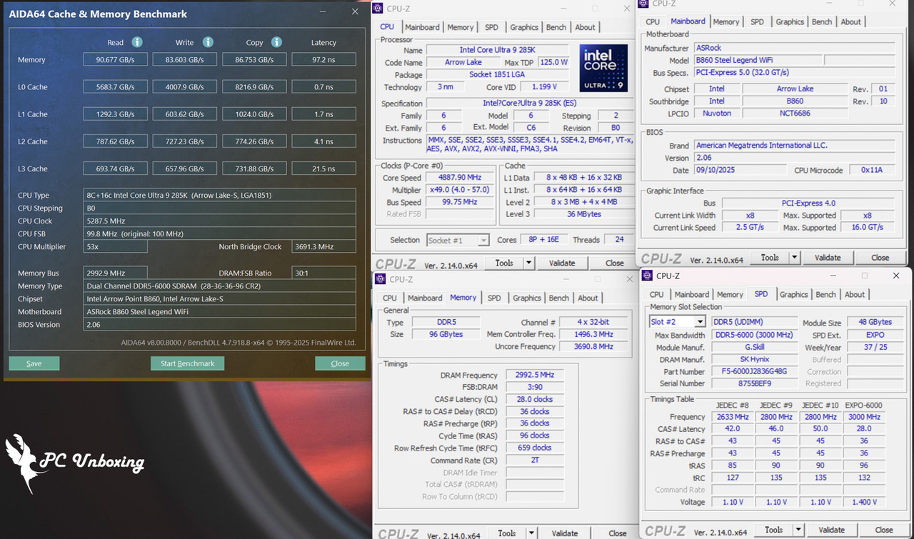This screenshot has width=914, height=539.
Task: Open the Graphics tab in the CPU-Z Memory window
Action: (527, 298)
